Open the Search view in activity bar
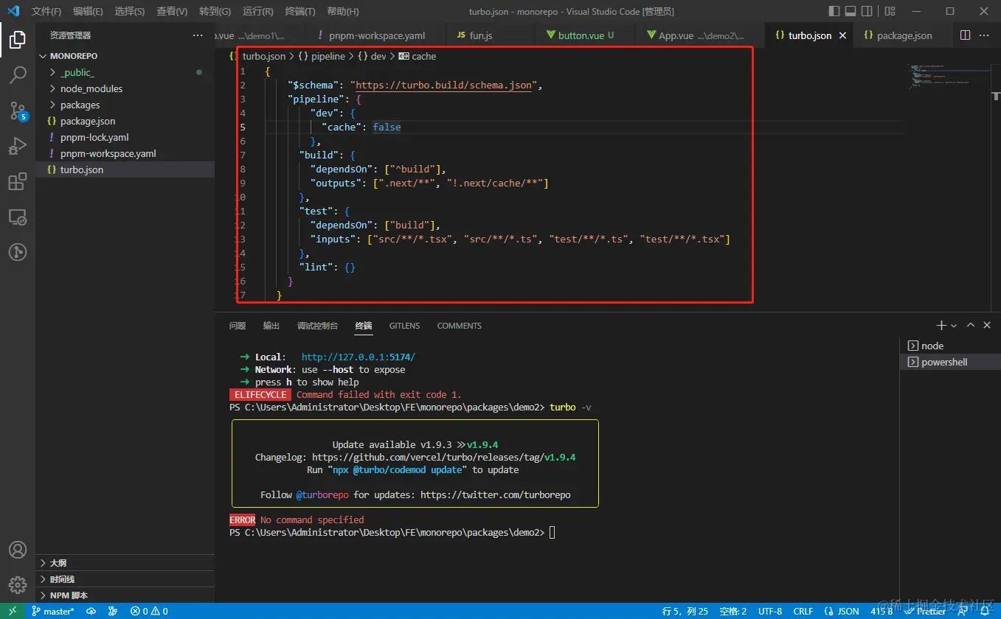 point(18,74)
